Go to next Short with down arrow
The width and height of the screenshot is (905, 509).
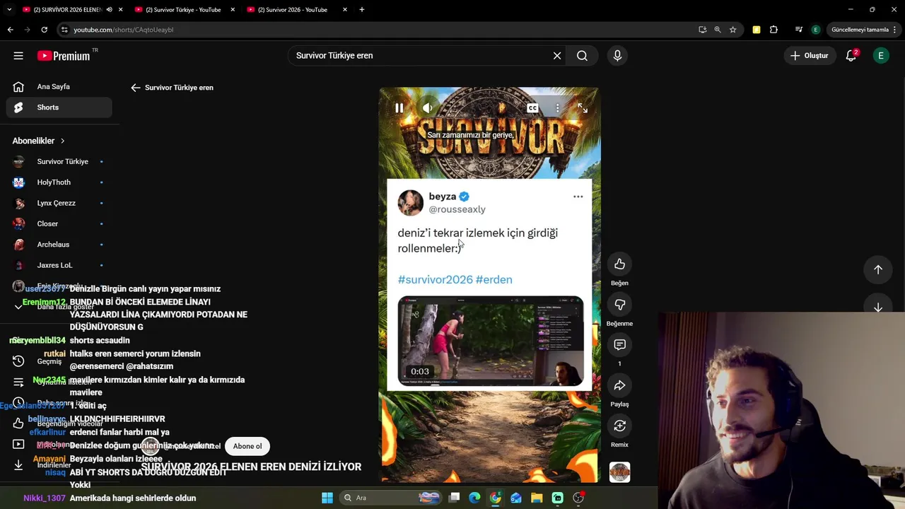coord(878,307)
